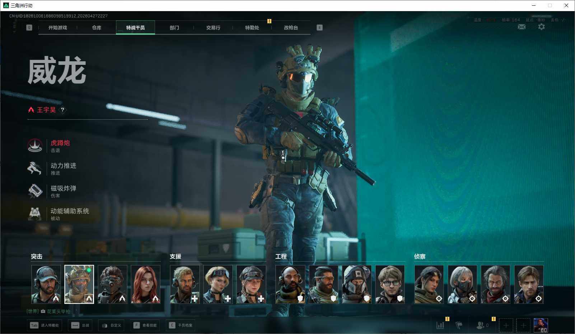Image resolution: width=575 pixels, height=334 pixels.
Task: Click the 王宇昊 operator name text
Action: click(46, 110)
